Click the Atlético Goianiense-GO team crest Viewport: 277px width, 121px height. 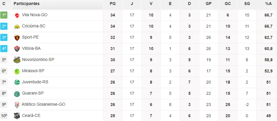[x=17, y=105]
